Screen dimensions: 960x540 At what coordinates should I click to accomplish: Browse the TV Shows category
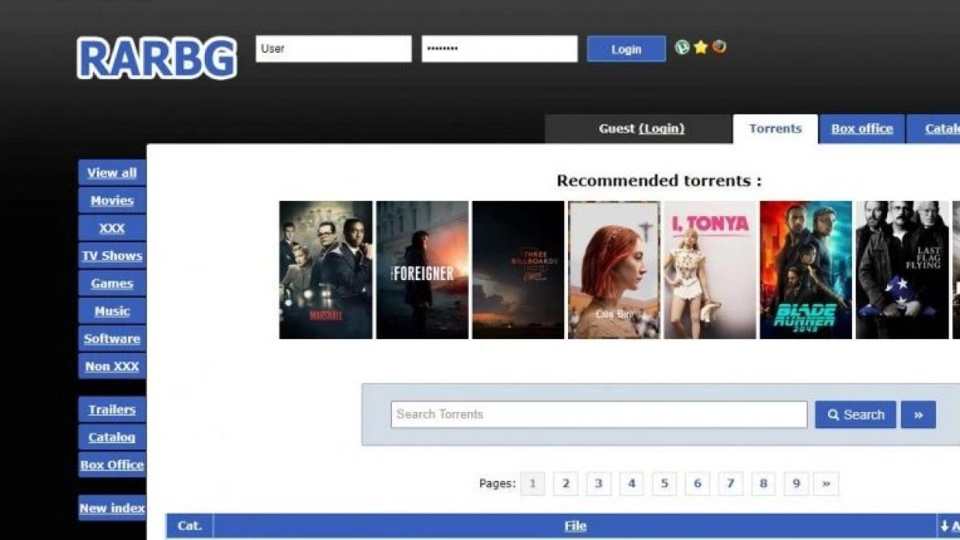[x=112, y=256]
